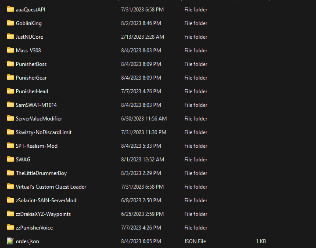The height and width of the screenshot is (248, 316).
Task: Click the zzPunisherVoice folder icon
Action: tap(10, 227)
